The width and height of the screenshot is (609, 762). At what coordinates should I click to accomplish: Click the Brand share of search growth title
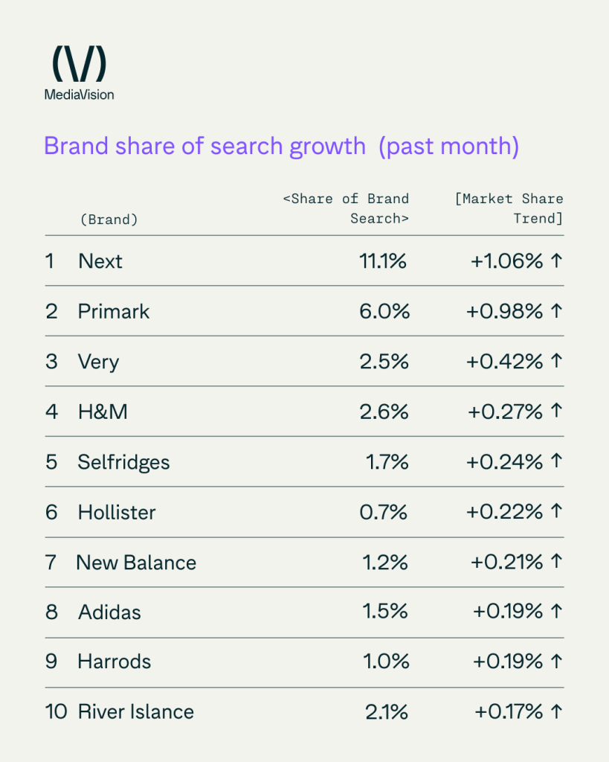pos(282,147)
